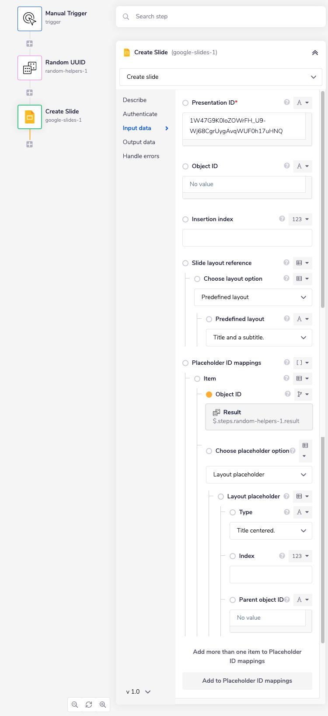Select the Insertion index radio button
This screenshot has width=328, height=716.
click(185, 219)
